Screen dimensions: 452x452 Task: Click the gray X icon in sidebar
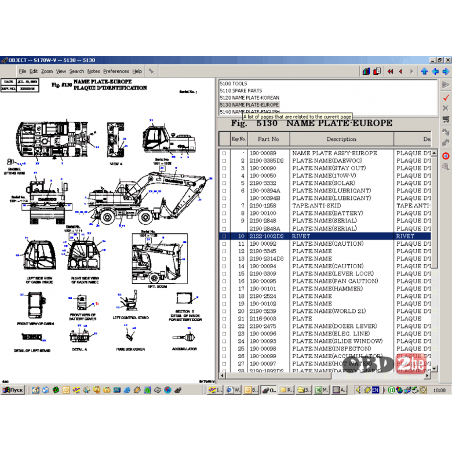point(446,108)
